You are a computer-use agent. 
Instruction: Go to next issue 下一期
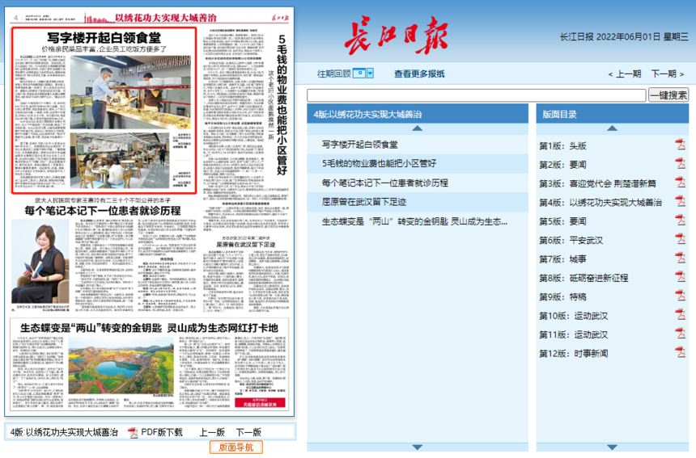[x=668, y=74]
